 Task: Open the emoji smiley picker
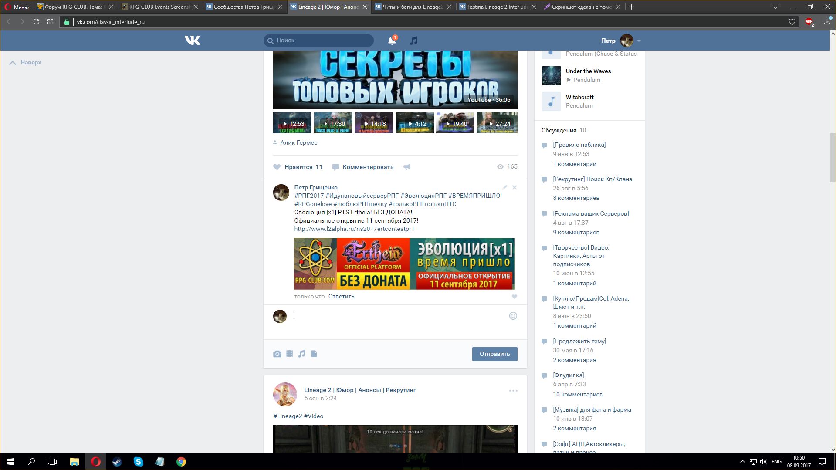coord(513,316)
